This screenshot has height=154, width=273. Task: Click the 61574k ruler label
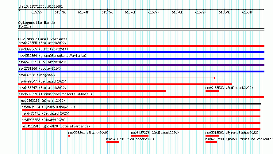click(x=83, y=12)
